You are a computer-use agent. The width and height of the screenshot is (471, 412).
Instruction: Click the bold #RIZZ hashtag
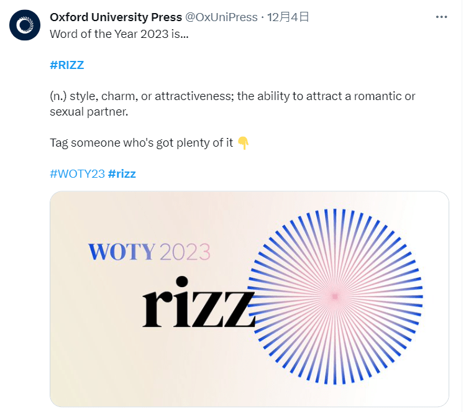[66, 65]
